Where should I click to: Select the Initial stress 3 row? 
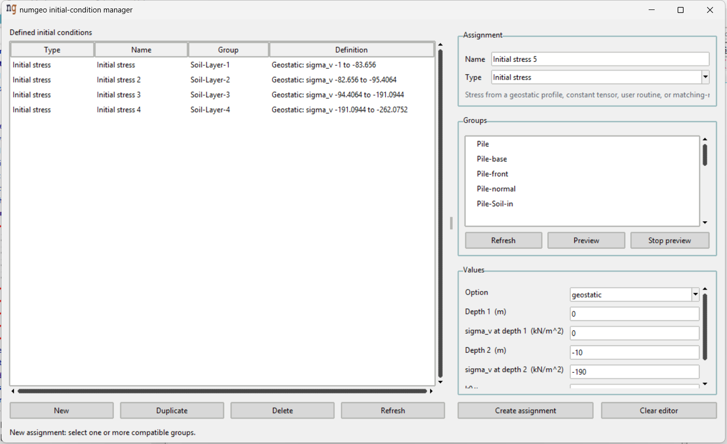click(x=223, y=95)
